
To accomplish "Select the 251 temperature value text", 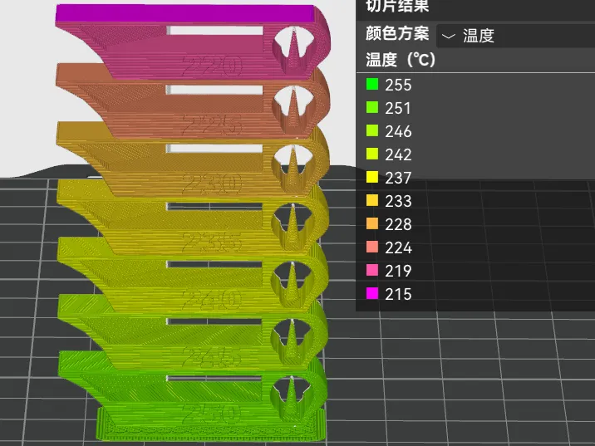I will [398, 108].
